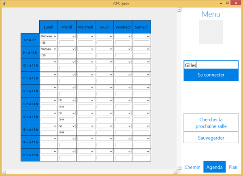
Task: Click vertical scrollbar down arrow
Action: (179, 168)
